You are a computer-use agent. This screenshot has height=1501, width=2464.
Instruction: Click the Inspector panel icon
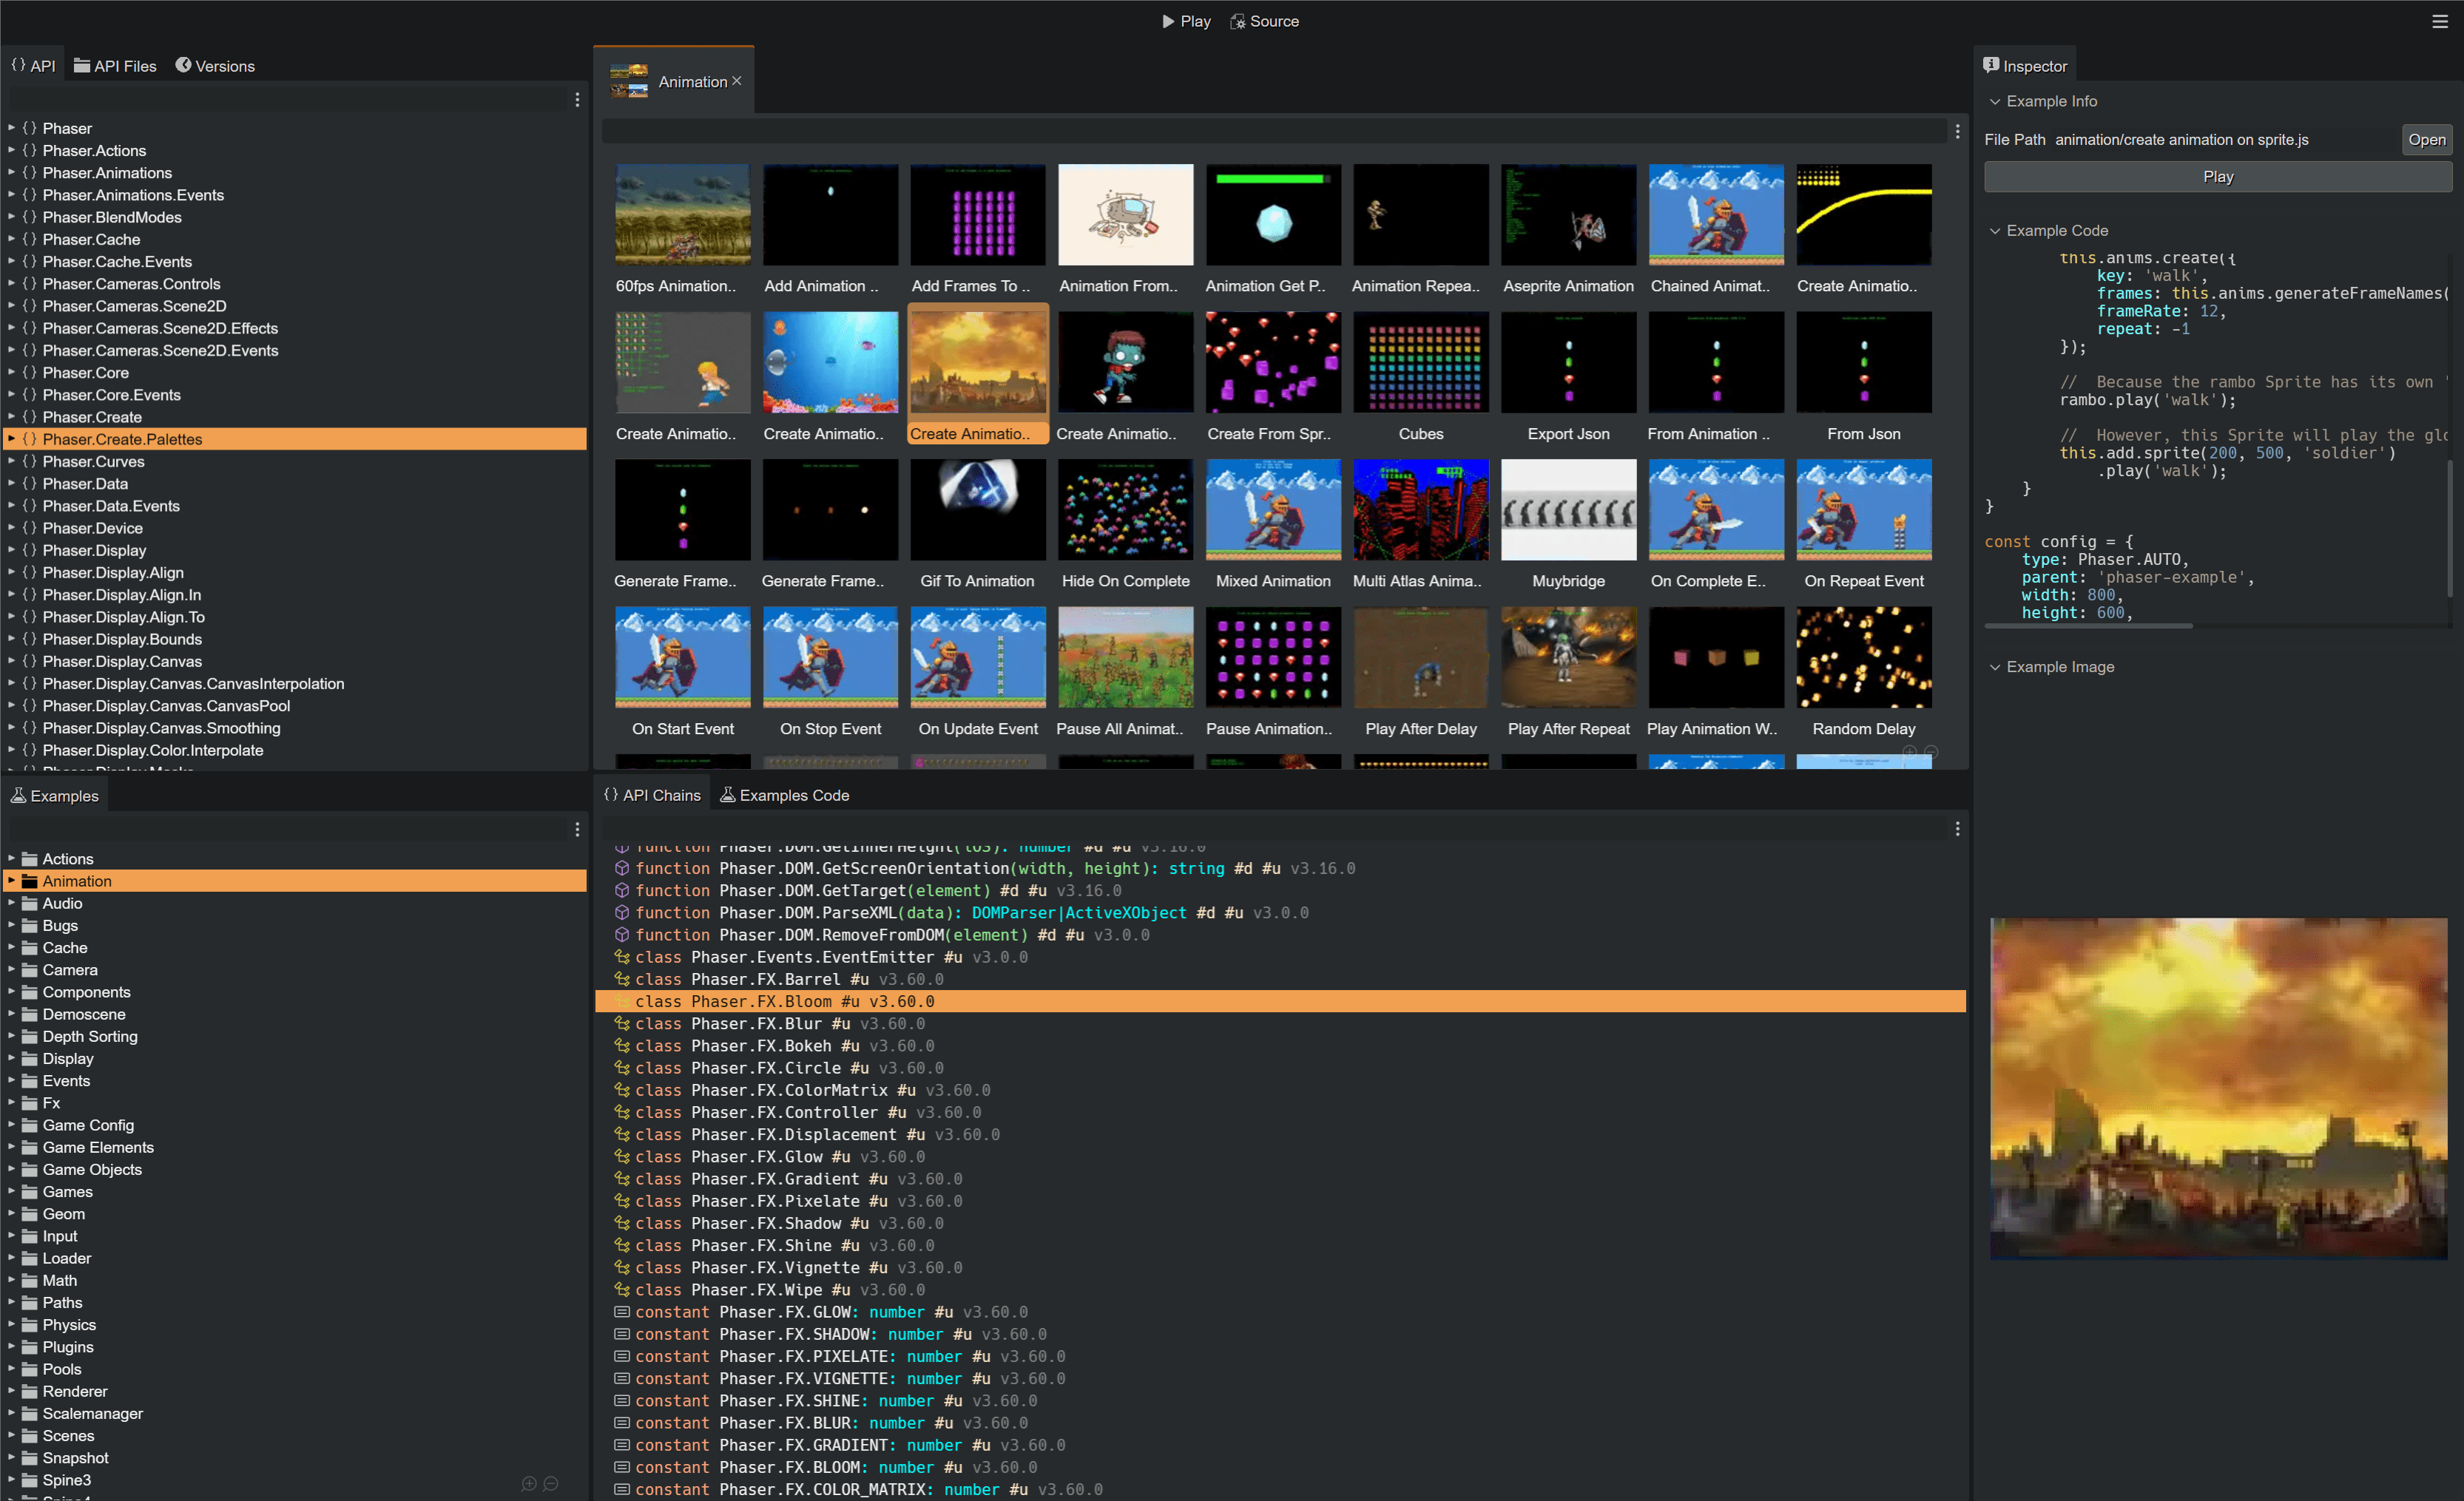[1994, 65]
